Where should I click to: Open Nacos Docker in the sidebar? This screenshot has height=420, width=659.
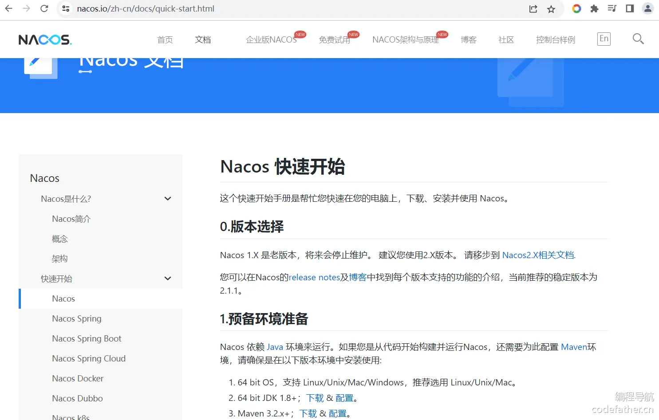click(x=78, y=378)
